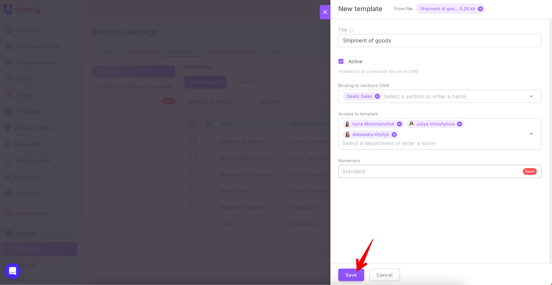Expand the Binding to sections CRM dropdown
Screen dimensions: 552x285
(531, 96)
